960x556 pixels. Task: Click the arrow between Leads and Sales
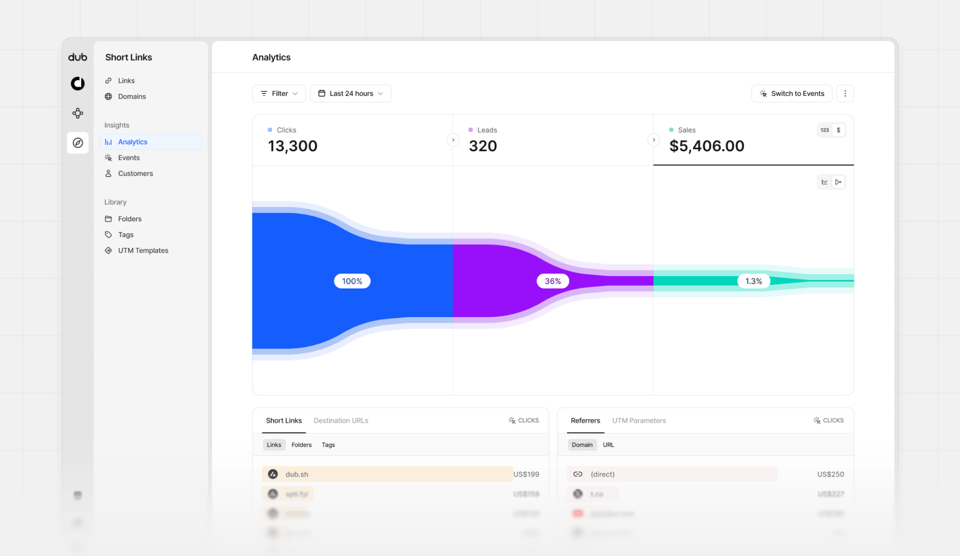coord(654,140)
